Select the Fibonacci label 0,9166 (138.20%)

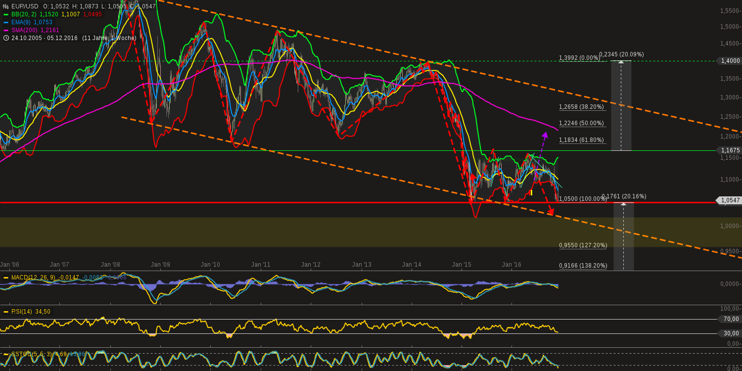click(583, 266)
